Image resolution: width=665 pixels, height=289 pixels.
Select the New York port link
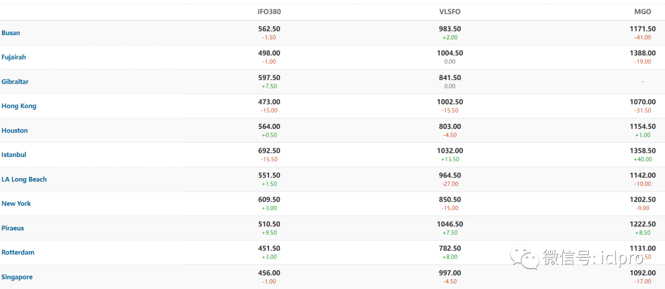tap(16, 203)
